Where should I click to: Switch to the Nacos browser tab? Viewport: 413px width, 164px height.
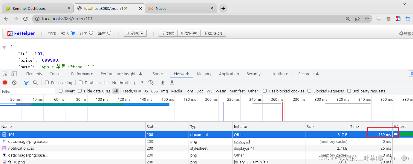pyautogui.click(x=181, y=8)
